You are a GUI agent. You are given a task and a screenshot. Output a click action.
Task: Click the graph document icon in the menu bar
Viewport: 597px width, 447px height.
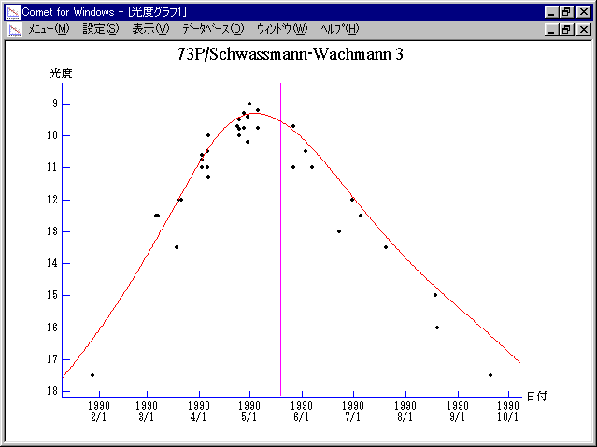14,29
